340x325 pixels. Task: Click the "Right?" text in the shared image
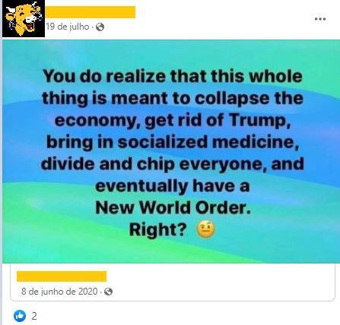pyautogui.click(x=158, y=230)
